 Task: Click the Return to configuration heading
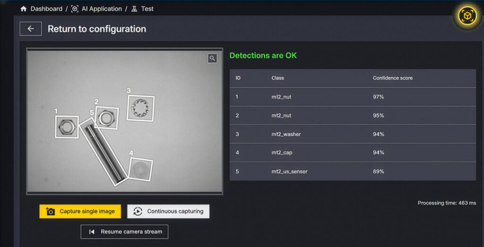coord(97,29)
